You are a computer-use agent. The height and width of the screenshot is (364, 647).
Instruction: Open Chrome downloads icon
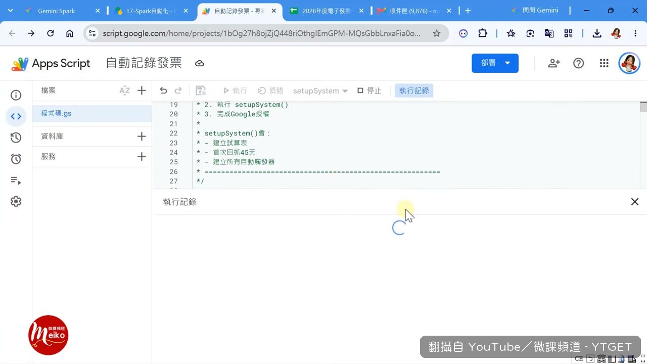pos(597,33)
